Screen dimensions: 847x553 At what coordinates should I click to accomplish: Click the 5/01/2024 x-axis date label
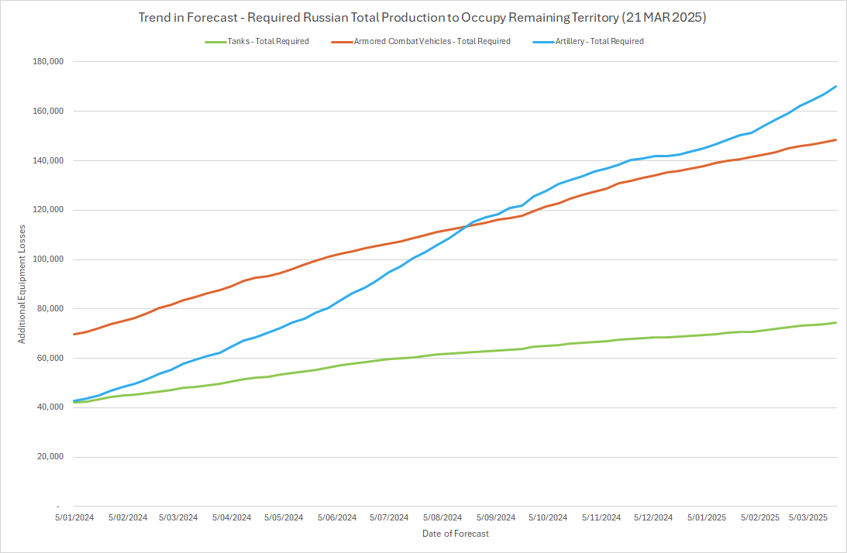click(x=74, y=517)
